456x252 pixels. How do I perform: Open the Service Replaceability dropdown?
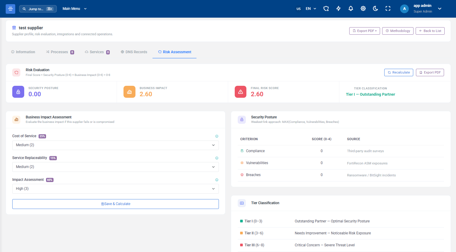[115, 167]
